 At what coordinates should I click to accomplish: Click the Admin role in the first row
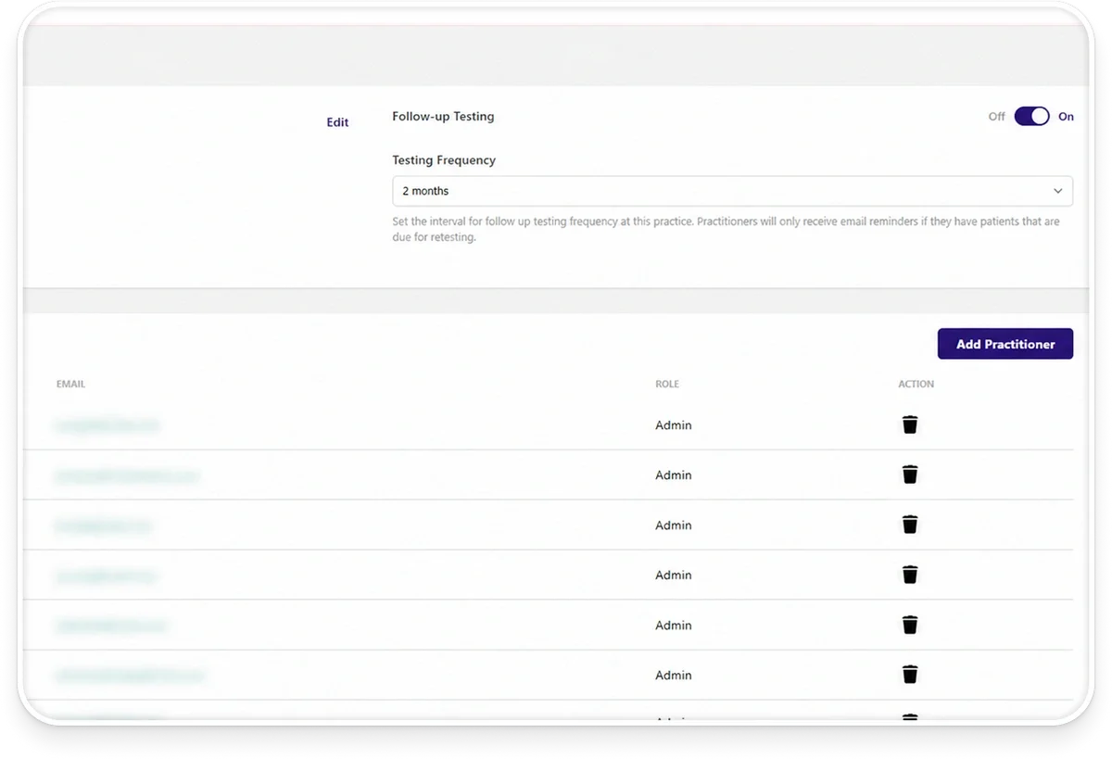tap(674, 425)
